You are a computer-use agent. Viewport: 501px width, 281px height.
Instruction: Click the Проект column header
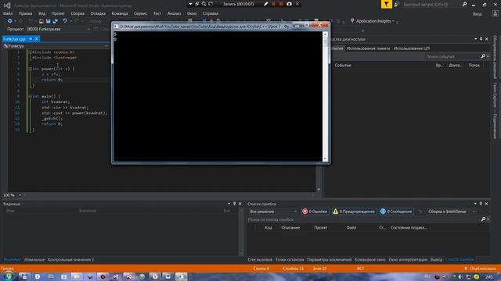(x=320, y=228)
